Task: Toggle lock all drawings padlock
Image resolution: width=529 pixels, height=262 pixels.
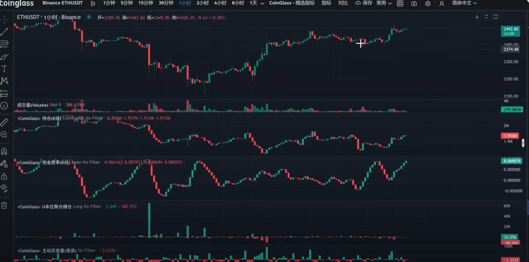Action: pyautogui.click(x=4, y=176)
